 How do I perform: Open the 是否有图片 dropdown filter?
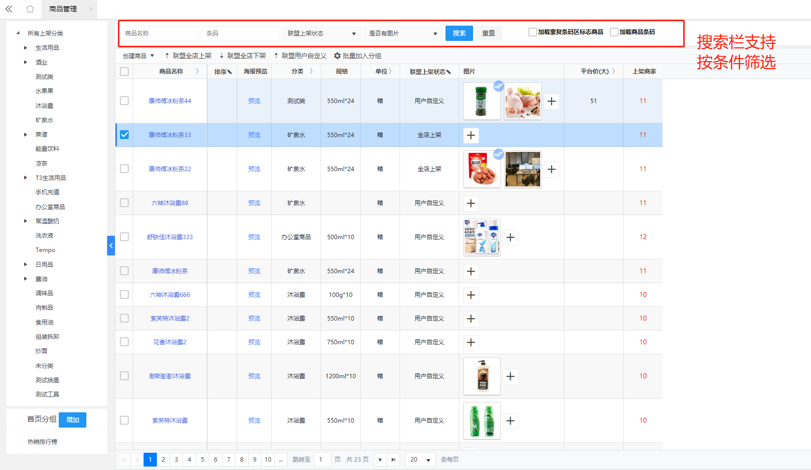(x=403, y=34)
